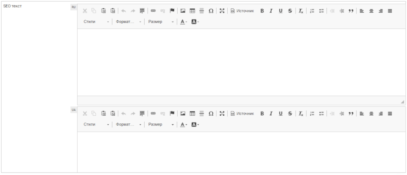The image size is (407, 175).
Task: Switch UA editor to Источник mode
Action: (242, 114)
